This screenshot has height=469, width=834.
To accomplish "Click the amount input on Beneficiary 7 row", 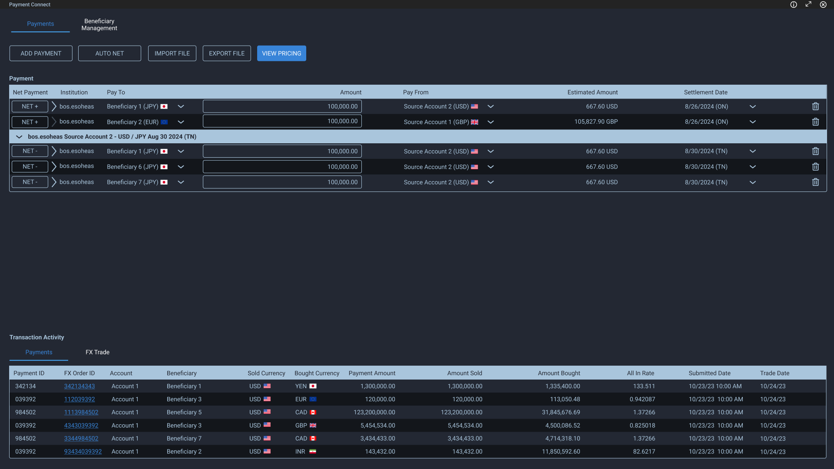I will point(282,182).
